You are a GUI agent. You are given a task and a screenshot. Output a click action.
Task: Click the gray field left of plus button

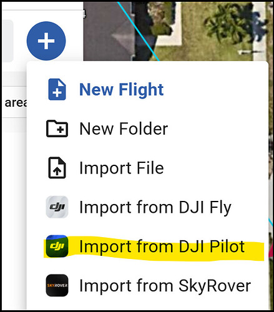tap(7, 41)
